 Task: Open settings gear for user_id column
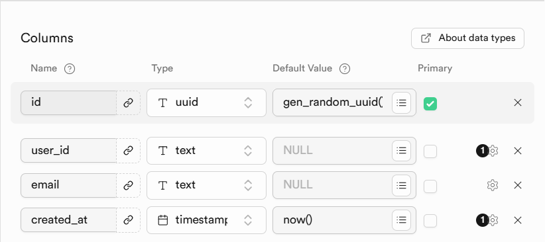click(x=493, y=151)
